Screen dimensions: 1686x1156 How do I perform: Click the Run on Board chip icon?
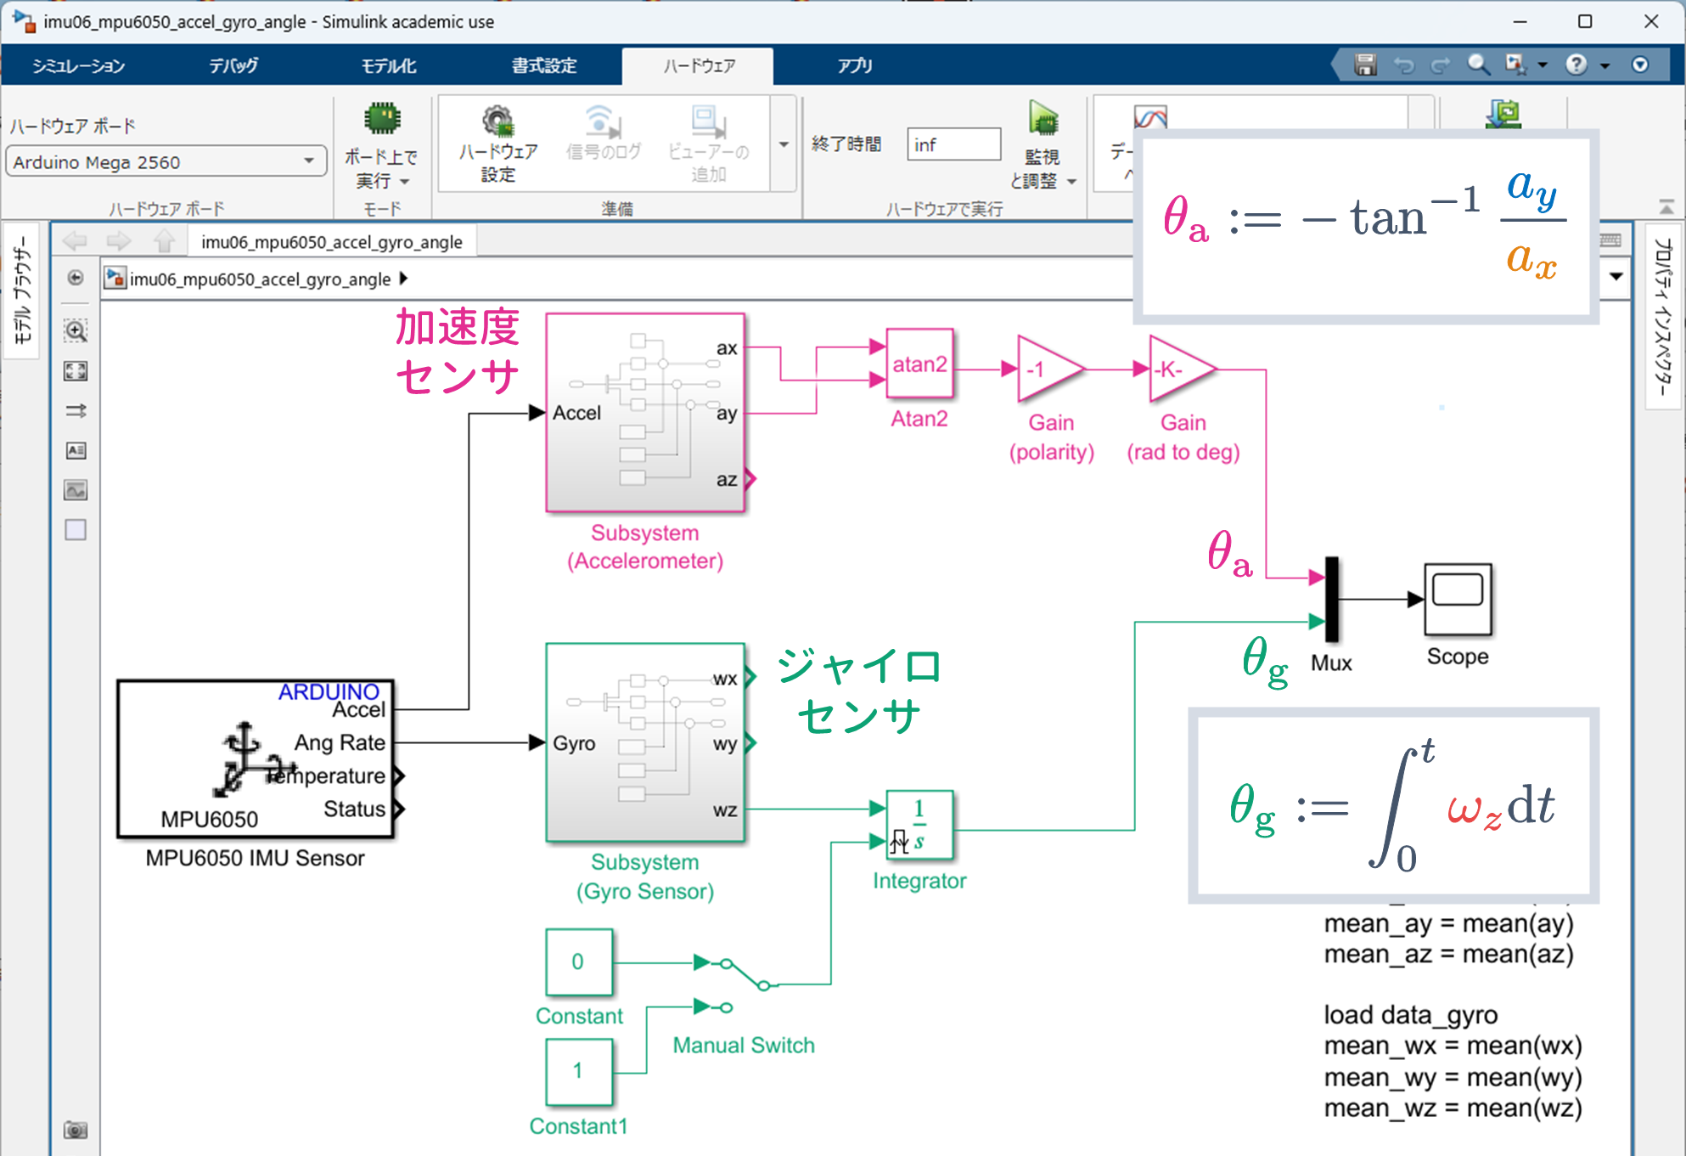[x=382, y=120]
